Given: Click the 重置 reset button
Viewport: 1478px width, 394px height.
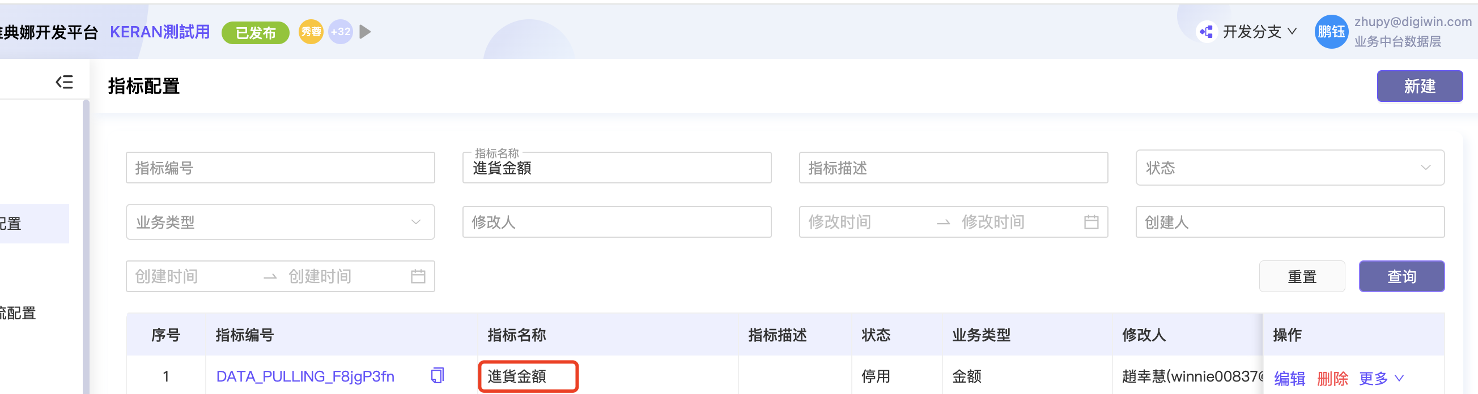Looking at the screenshot, I should [1302, 276].
